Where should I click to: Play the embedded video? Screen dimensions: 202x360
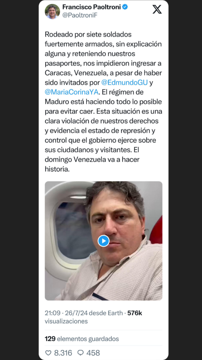pyautogui.click(x=103, y=241)
